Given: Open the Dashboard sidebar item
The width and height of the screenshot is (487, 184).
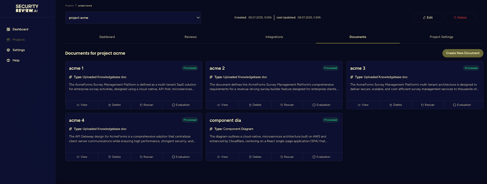Looking at the screenshot, I should pyautogui.click(x=17, y=29).
